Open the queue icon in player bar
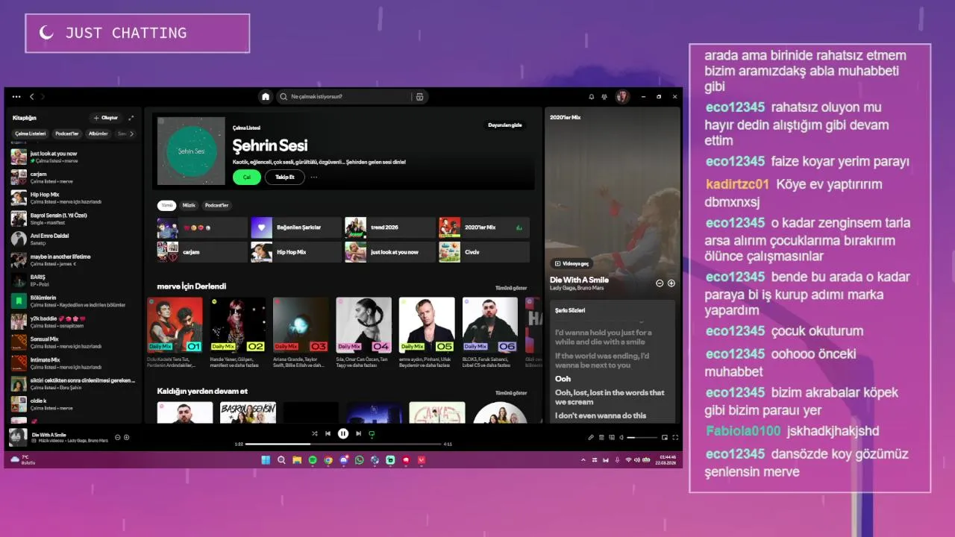This screenshot has width=955, height=537. 601,438
